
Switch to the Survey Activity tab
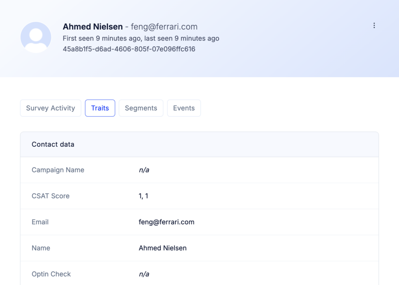pos(51,108)
